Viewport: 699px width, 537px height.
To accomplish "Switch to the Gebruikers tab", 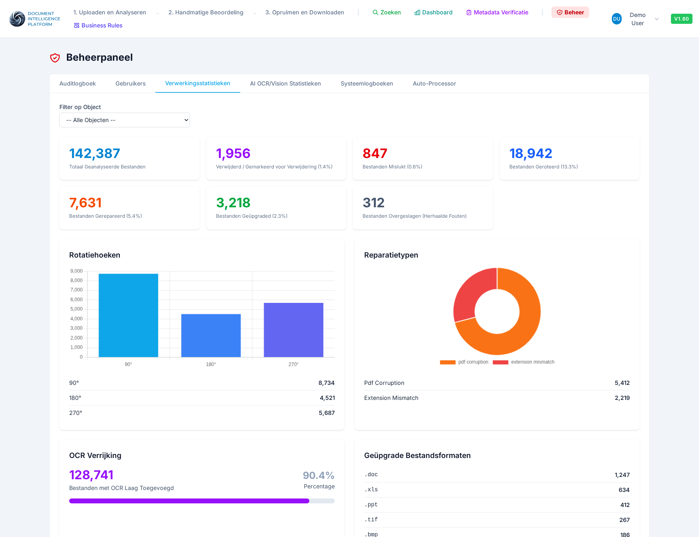I will [131, 84].
